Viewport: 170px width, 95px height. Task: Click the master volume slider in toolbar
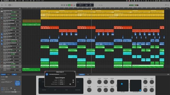(134, 5)
